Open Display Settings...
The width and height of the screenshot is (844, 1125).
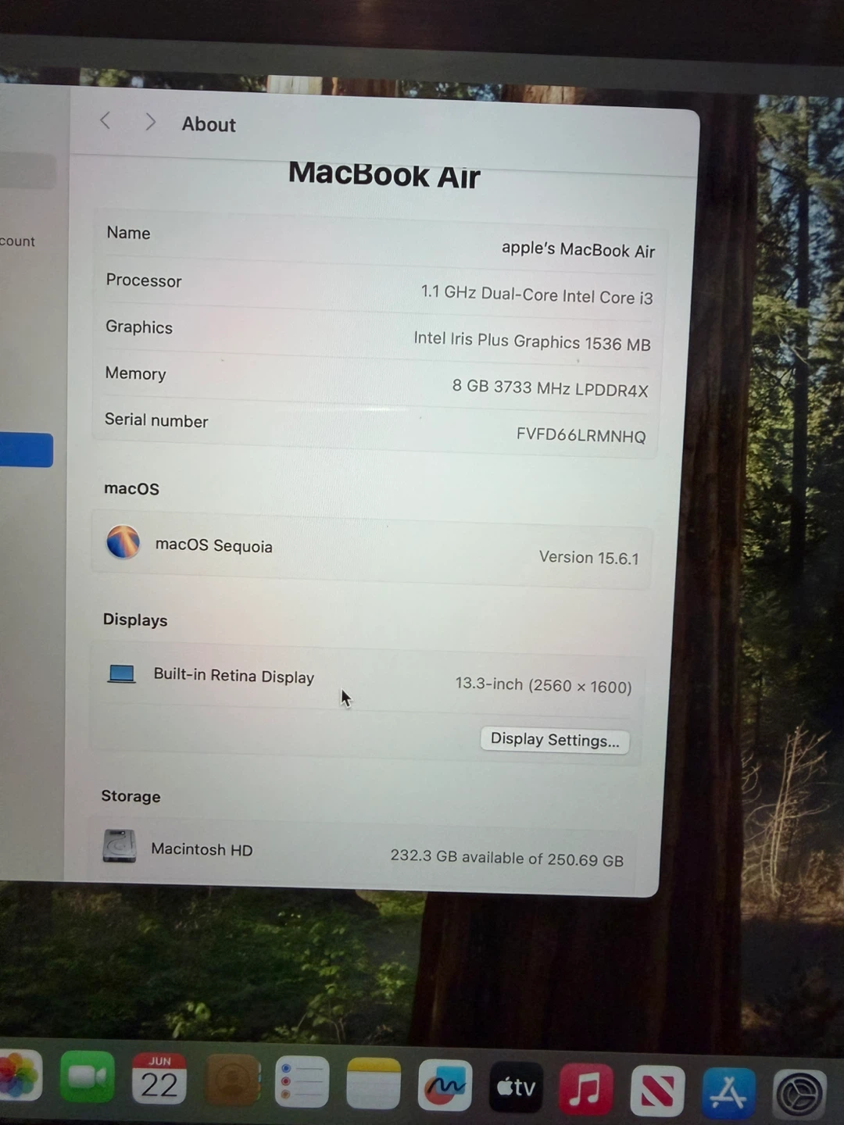click(555, 739)
